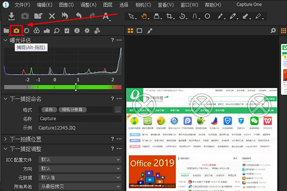Click the viewer zoom magnifier icon
Screen dimensions: 287x191
[273, 31]
